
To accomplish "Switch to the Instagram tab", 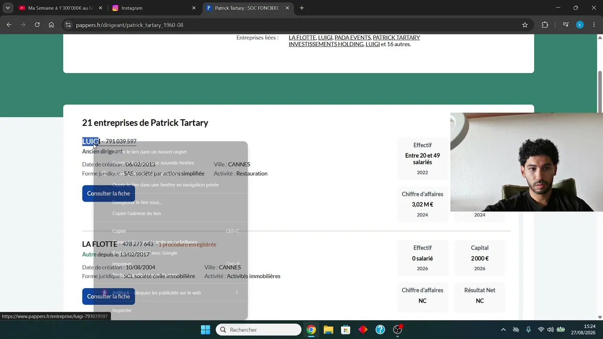I will (154, 8).
